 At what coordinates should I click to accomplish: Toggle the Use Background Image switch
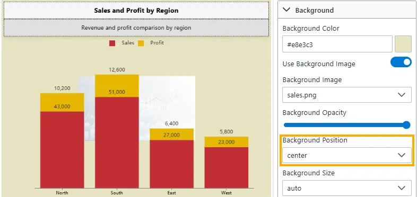[x=401, y=62]
